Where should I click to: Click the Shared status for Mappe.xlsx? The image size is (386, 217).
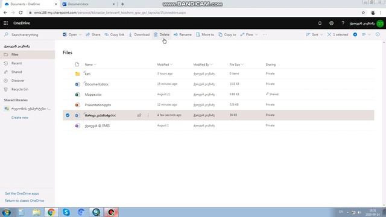[x=272, y=94]
